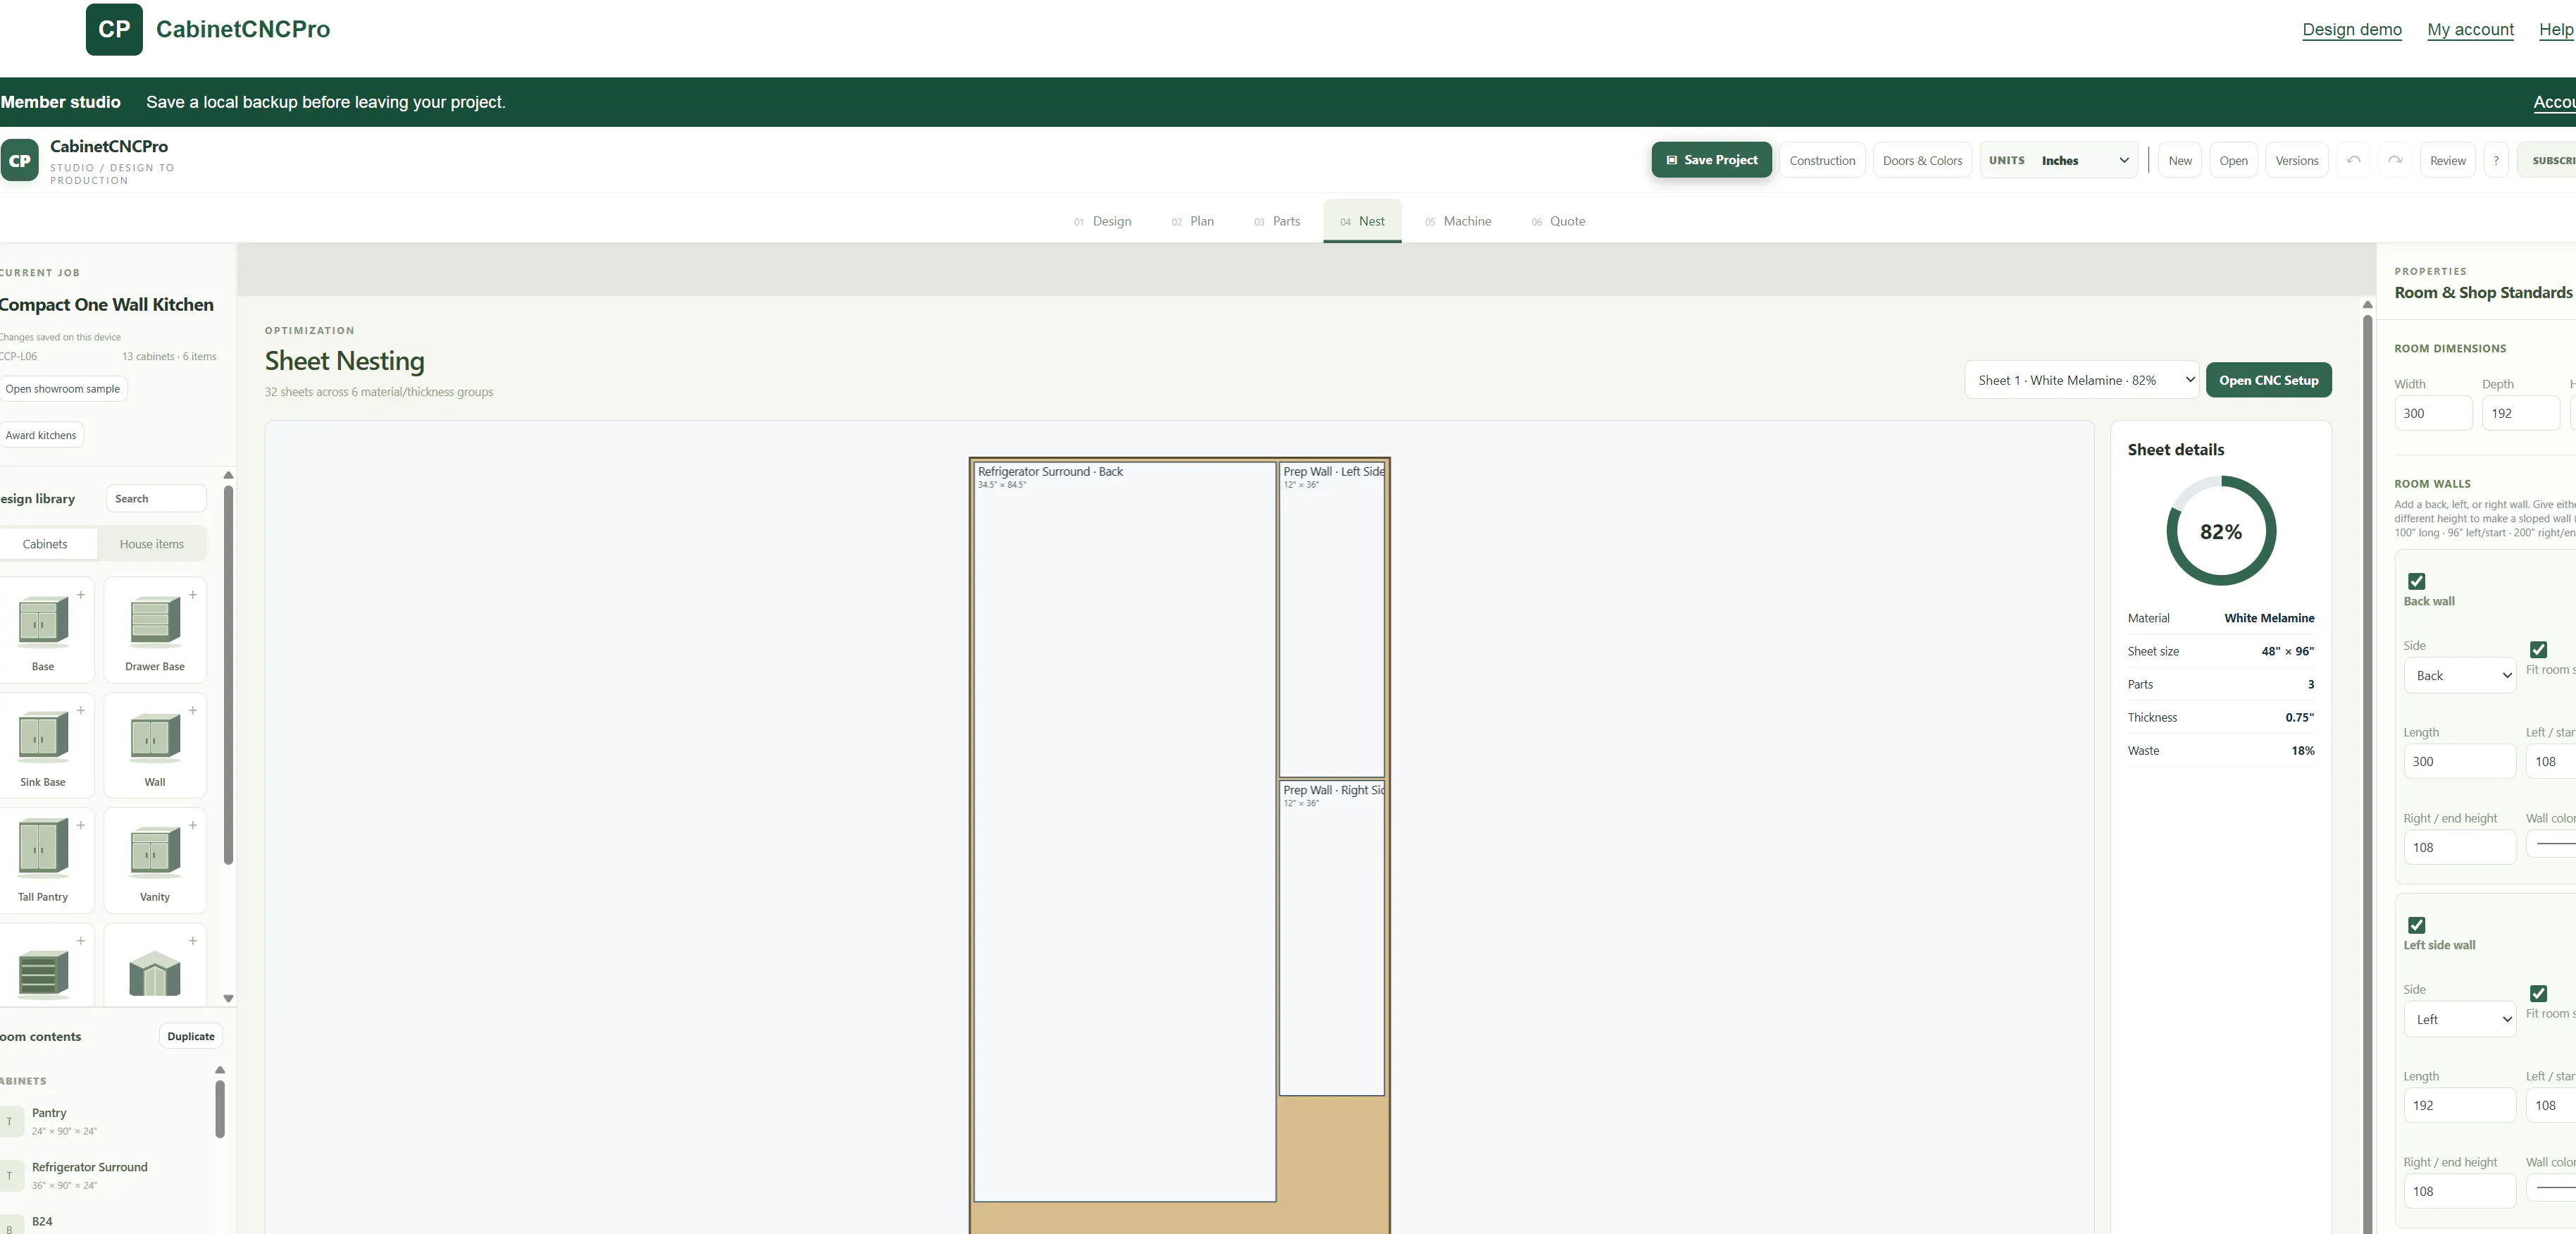Open Doors & Colors settings
Viewport: 2576px width, 1234px height.
coord(1921,160)
